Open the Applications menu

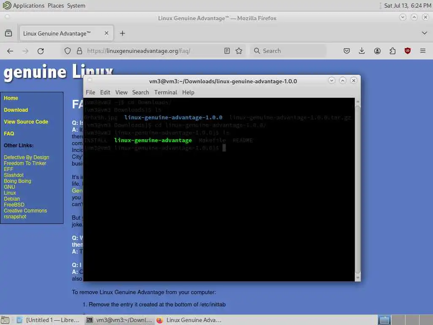point(29,6)
